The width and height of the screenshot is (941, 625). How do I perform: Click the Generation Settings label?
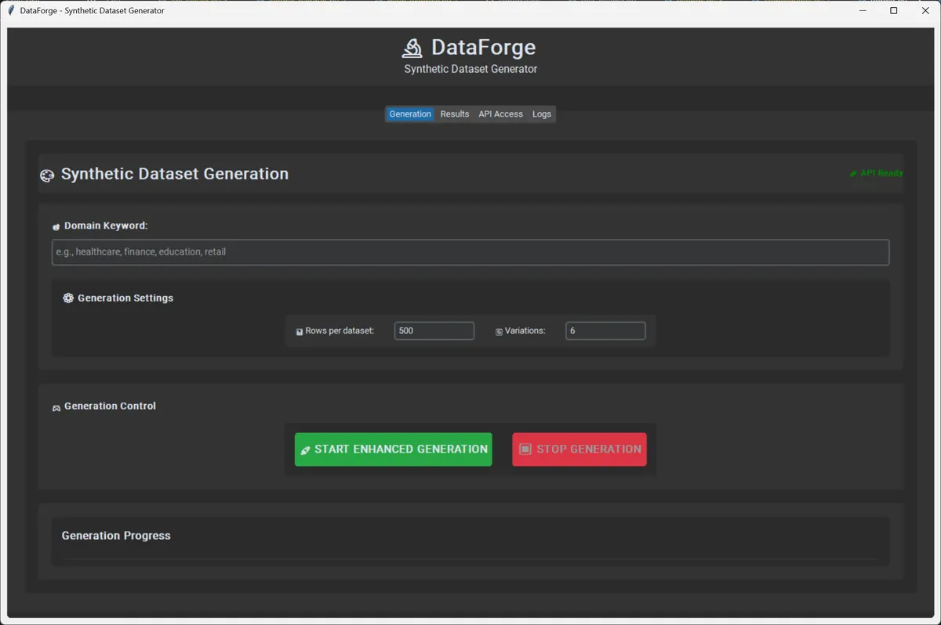coord(125,298)
